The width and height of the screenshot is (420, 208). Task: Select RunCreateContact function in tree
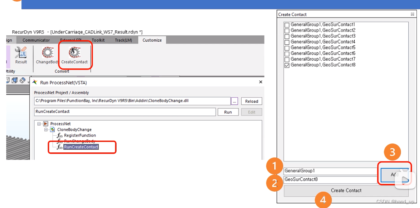[81, 147]
